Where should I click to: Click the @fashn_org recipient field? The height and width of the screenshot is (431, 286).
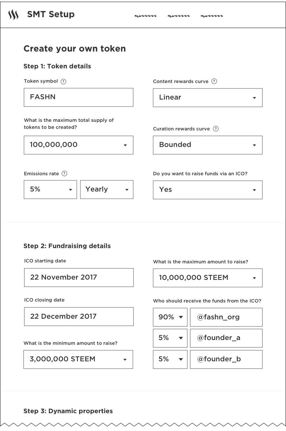(226, 317)
